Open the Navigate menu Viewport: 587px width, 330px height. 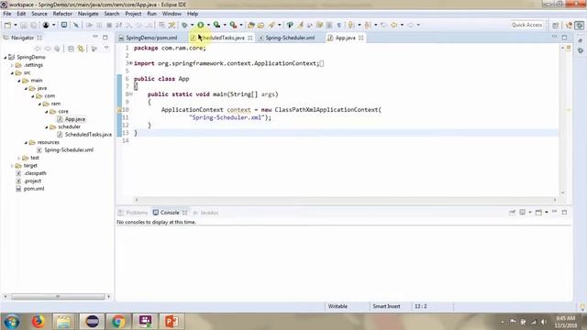88,14
